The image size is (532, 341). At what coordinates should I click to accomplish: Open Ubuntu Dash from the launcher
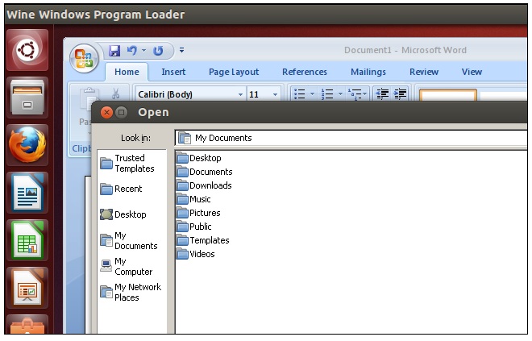click(27, 50)
